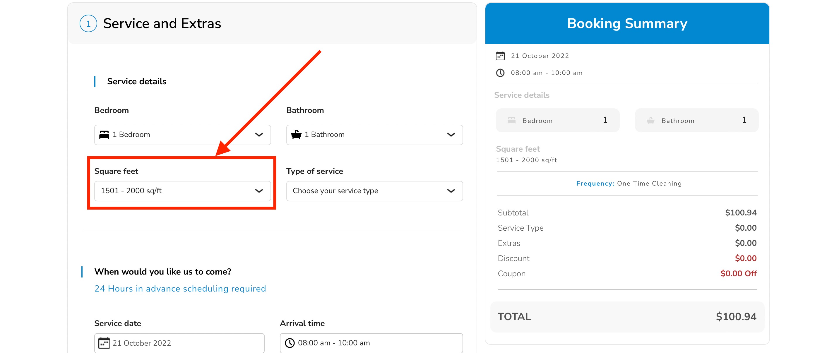
Task: Open the Bedroom dropdown chevron
Action: [x=259, y=135]
